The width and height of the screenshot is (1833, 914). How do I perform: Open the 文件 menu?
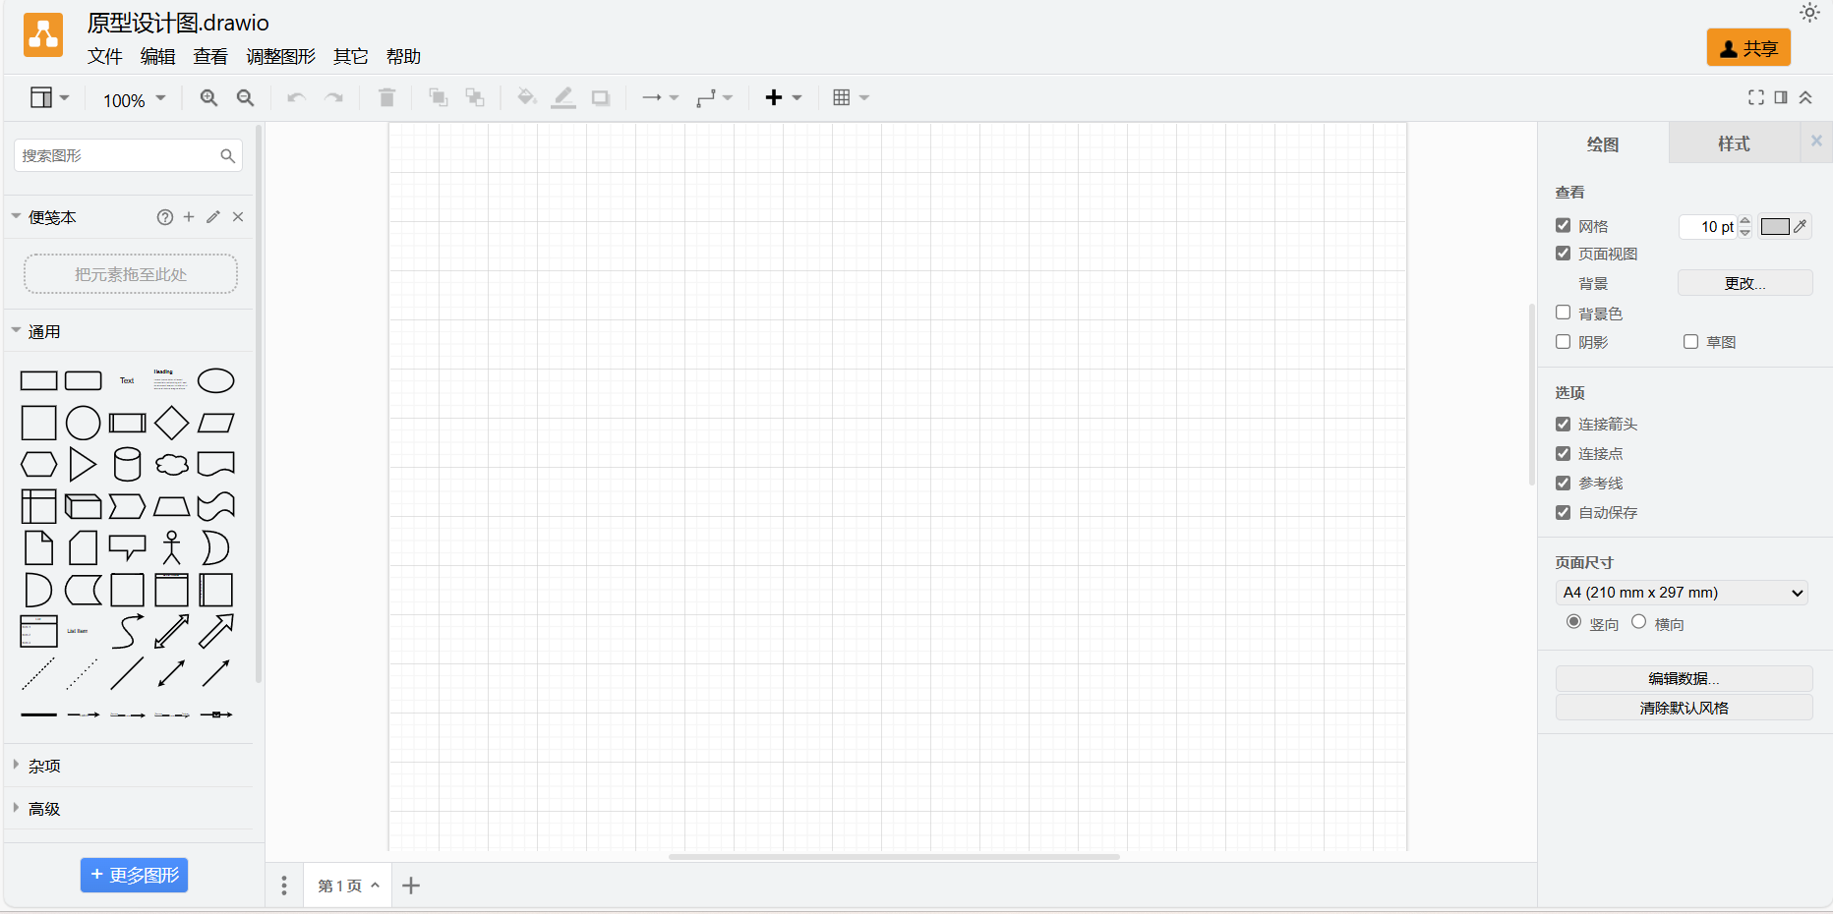coord(105,56)
